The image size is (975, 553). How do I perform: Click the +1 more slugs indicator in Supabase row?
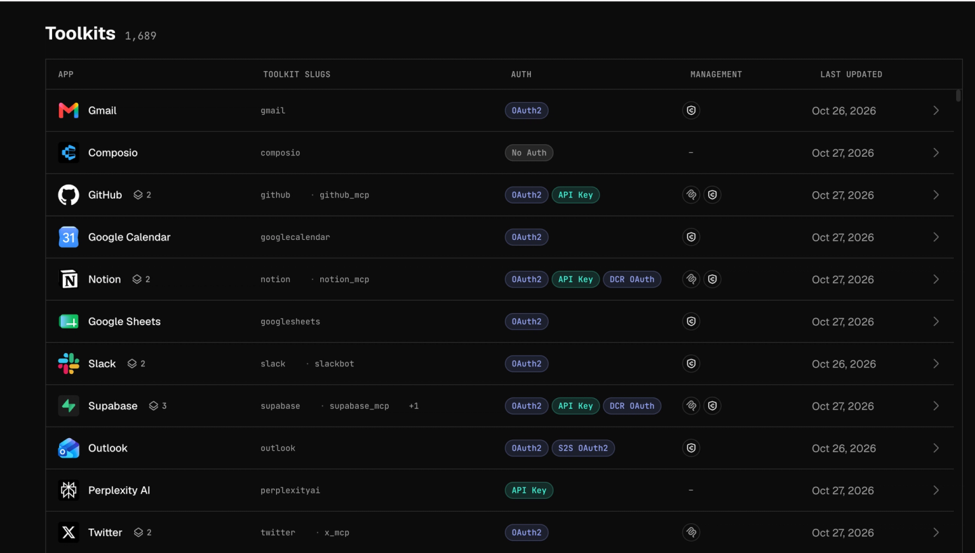(x=414, y=406)
